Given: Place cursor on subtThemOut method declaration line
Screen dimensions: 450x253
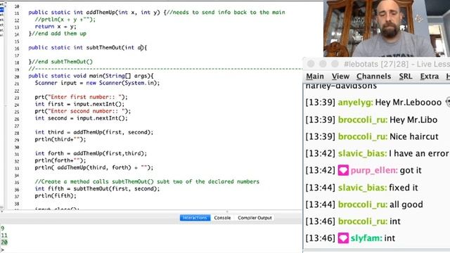Looking at the screenshot, I should coord(87,48).
